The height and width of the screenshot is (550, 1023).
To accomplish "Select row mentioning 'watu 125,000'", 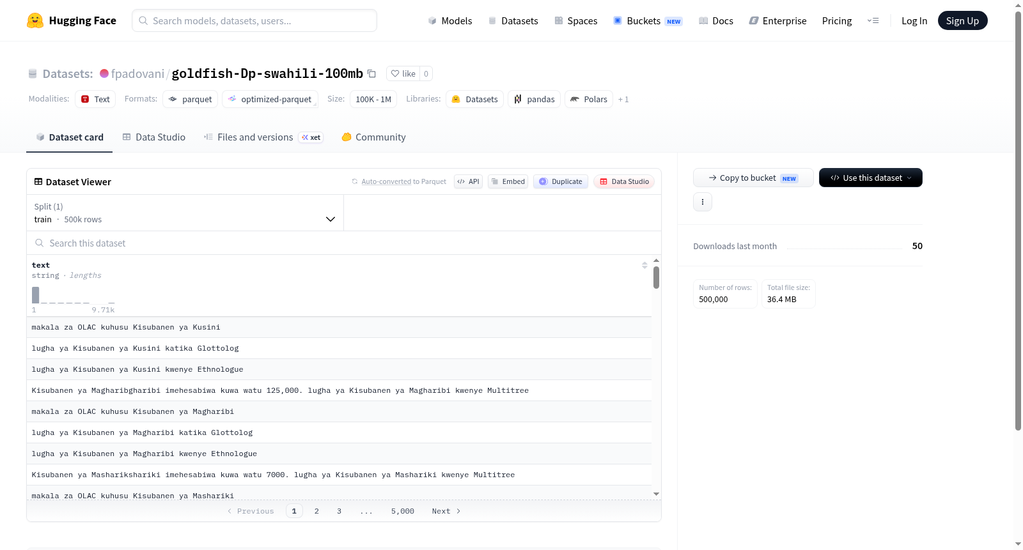I will click(x=339, y=390).
